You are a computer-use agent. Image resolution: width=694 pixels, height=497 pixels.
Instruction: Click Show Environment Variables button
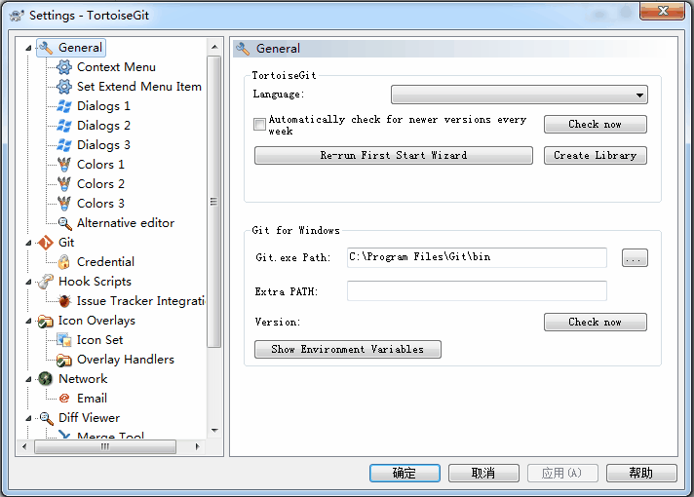coord(347,349)
